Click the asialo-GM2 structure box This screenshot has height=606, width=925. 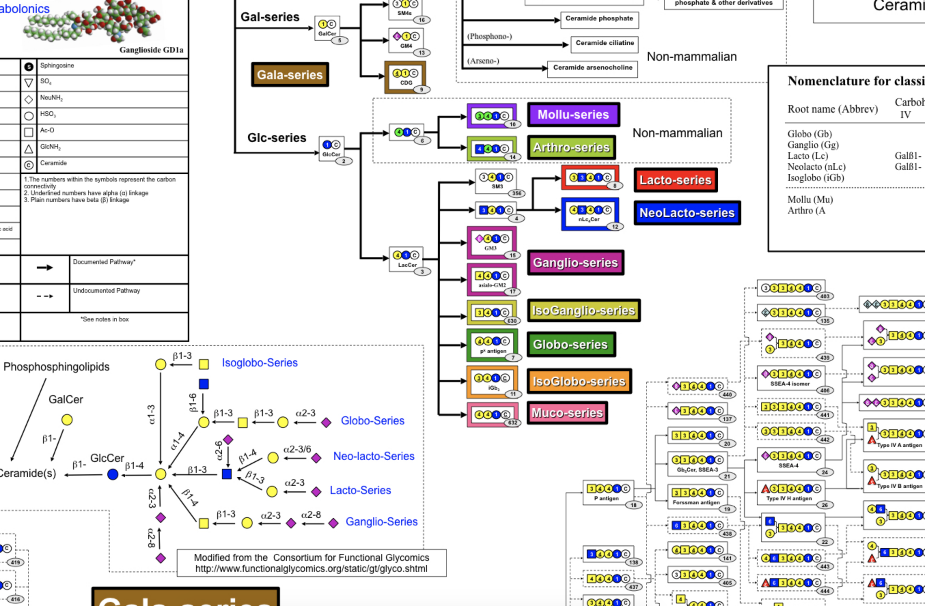(492, 279)
